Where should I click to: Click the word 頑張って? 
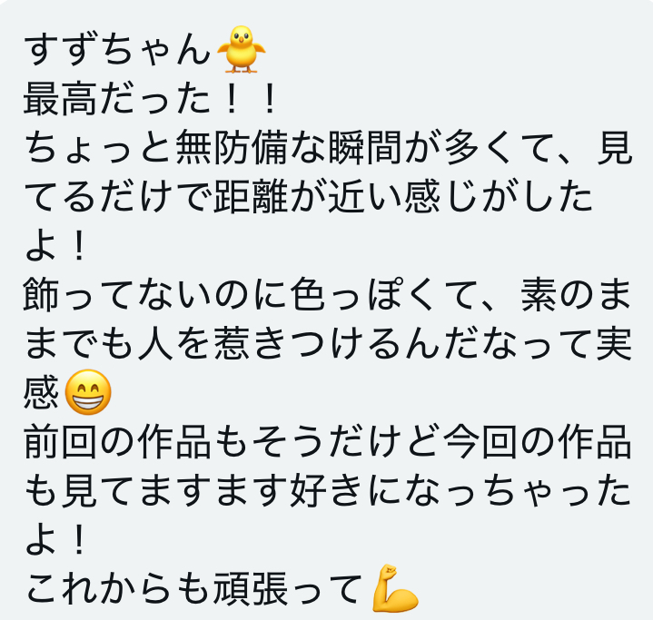click(x=288, y=588)
